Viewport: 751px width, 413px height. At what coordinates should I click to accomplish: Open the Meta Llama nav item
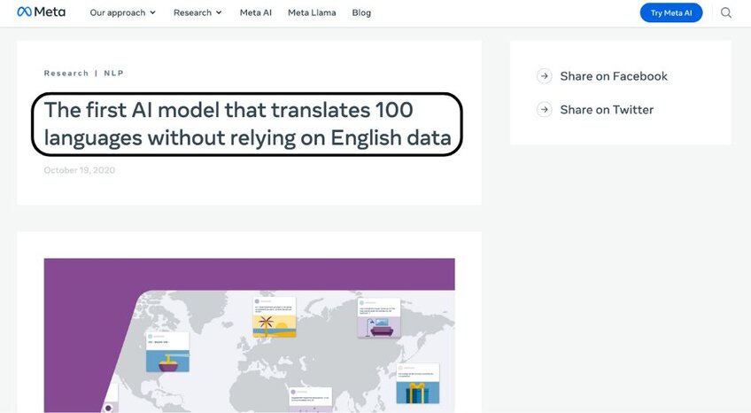click(312, 13)
